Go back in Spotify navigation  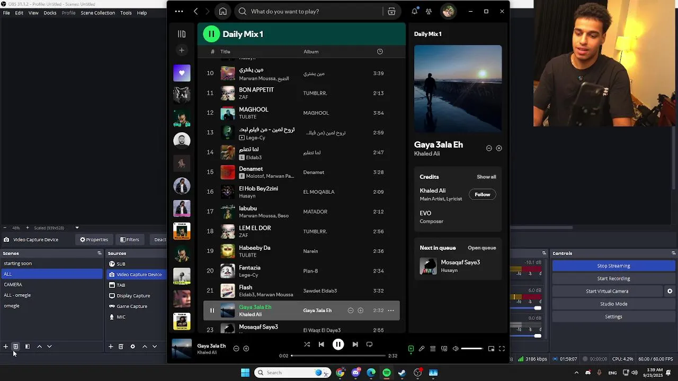tap(195, 11)
